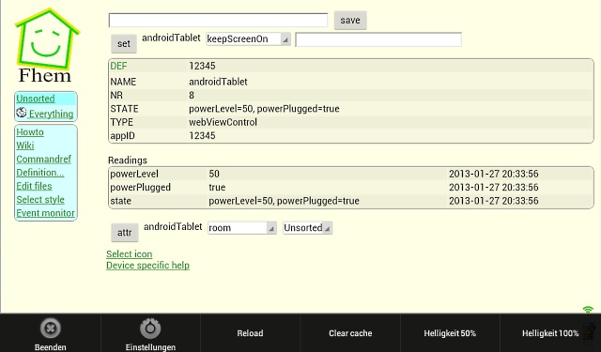This screenshot has height=352, width=601.
Task: Click the NAME value androidTablet
Action: pyautogui.click(x=218, y=82)
